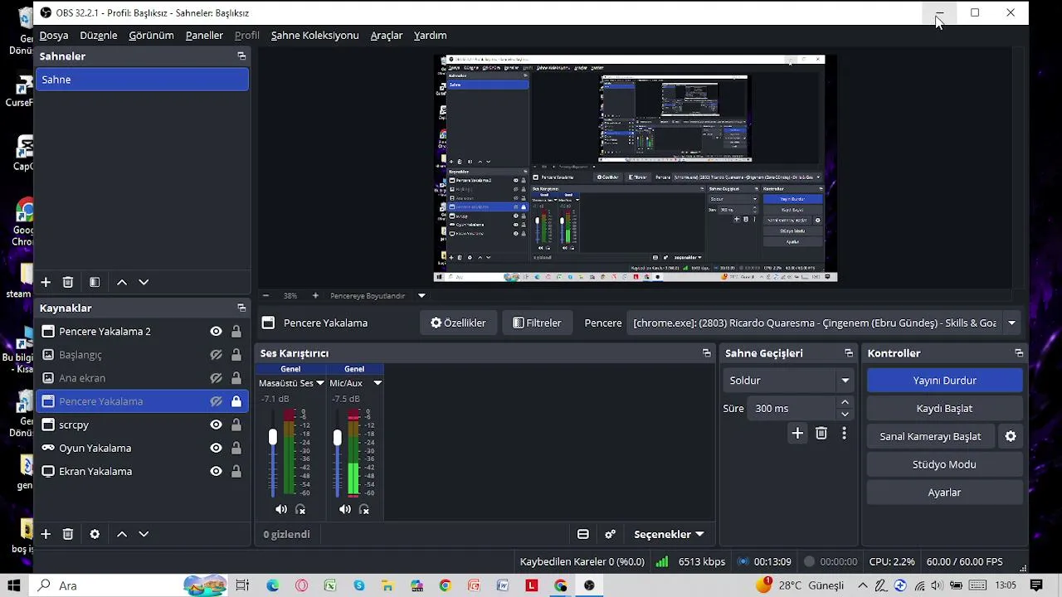Enable Stüdyo Modu
This screenshot has width=1062, height=597.
point(944,464)
